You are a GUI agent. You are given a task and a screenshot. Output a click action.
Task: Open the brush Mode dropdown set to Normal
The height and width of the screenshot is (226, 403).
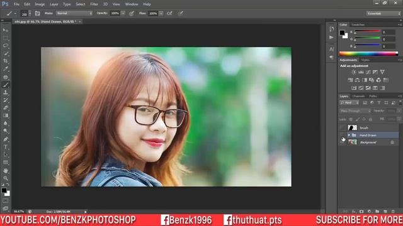(74, 13)
